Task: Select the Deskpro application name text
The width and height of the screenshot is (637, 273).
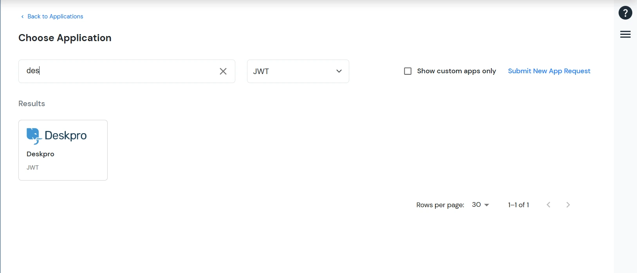Action: (40, 154)
